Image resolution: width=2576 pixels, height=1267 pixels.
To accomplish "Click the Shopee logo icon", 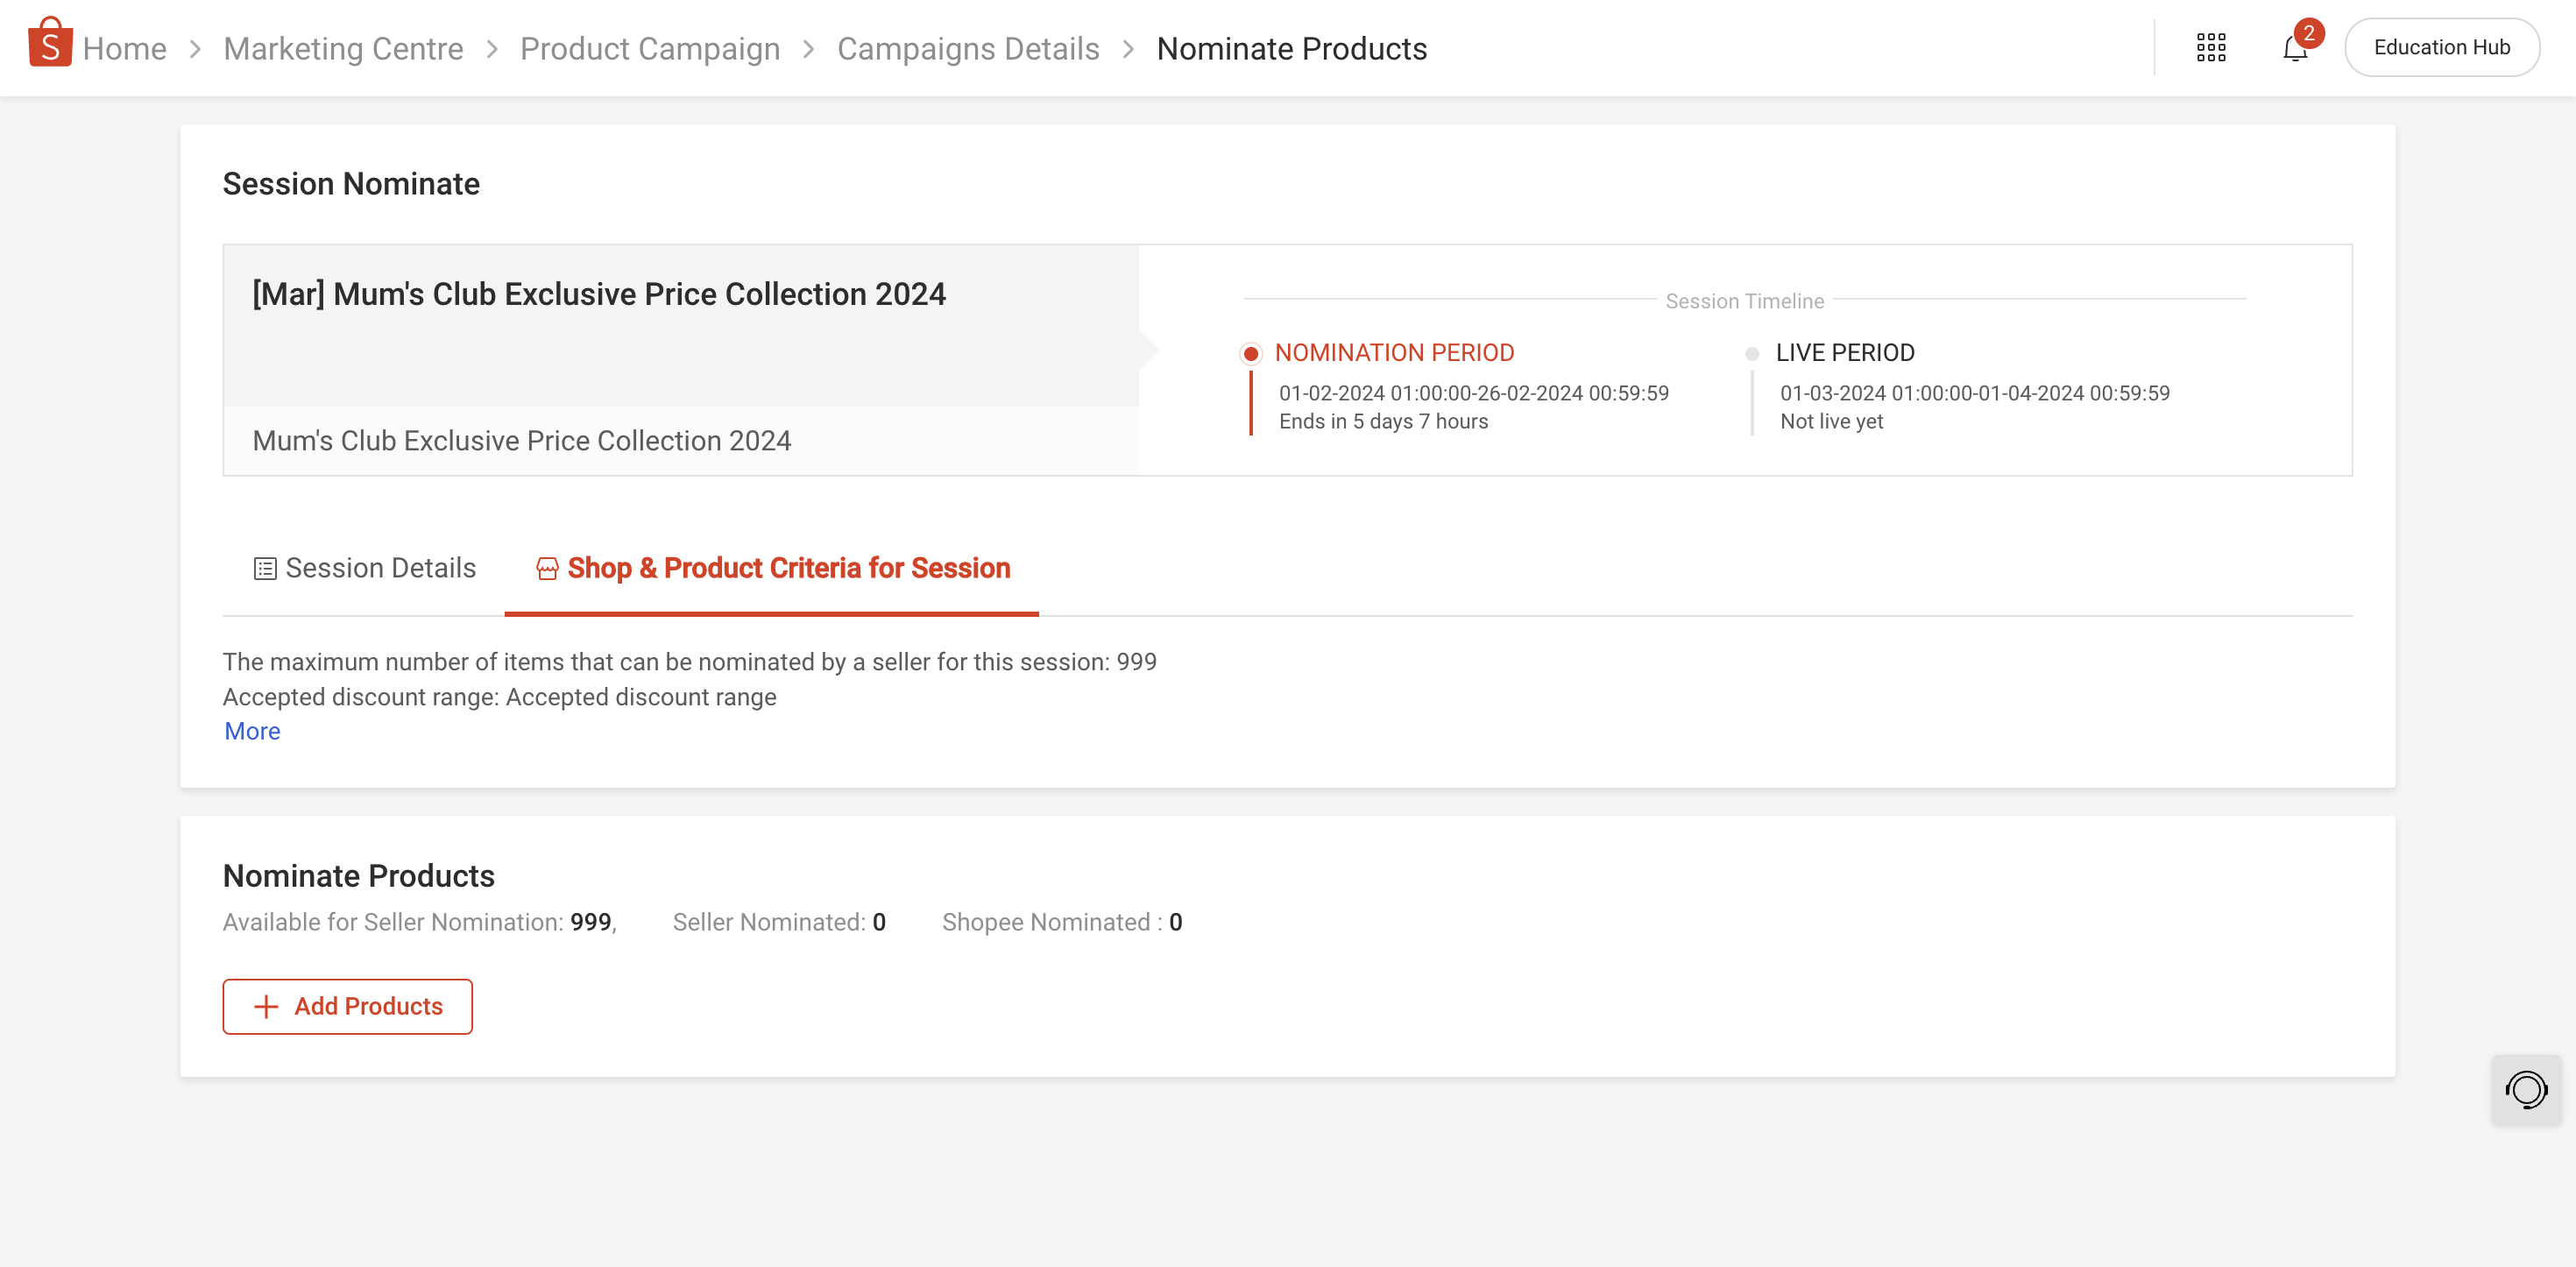I will click(50, 44).
